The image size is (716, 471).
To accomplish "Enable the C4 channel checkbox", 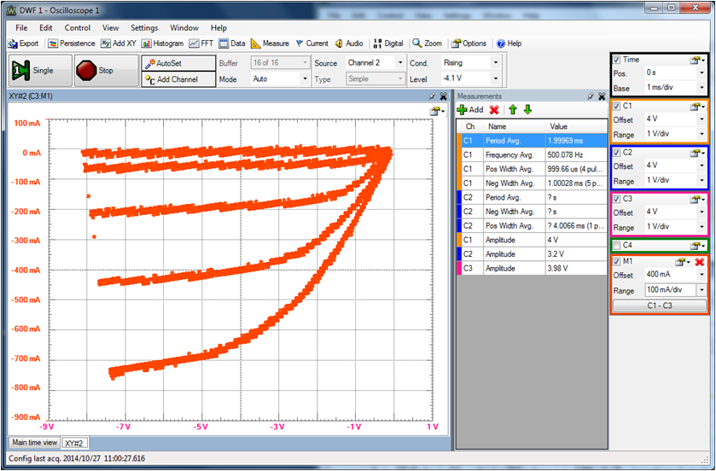I will pyautogui.click(x=617, y=246).
